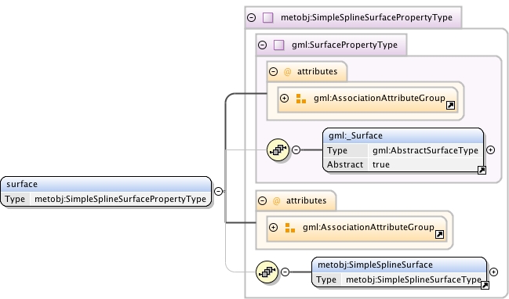Click the Type label in metobj:SimpleSplineSurface box
This screenshot has height=299, width=509.
pos(326,279)
